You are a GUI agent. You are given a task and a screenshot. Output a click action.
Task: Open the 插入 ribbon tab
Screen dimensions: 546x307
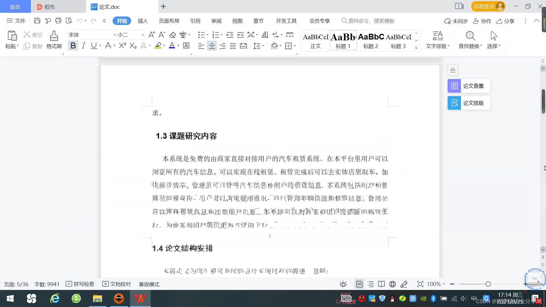(143, 21)
